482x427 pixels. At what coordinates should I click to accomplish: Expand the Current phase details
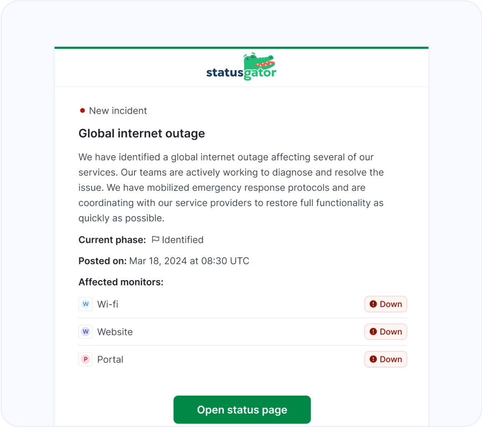coord(112,239)
